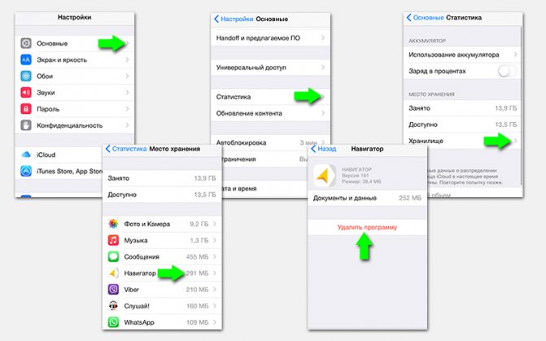
Task: Tap the Экран и яркость AA icon
Action: [x=26, y=59]
